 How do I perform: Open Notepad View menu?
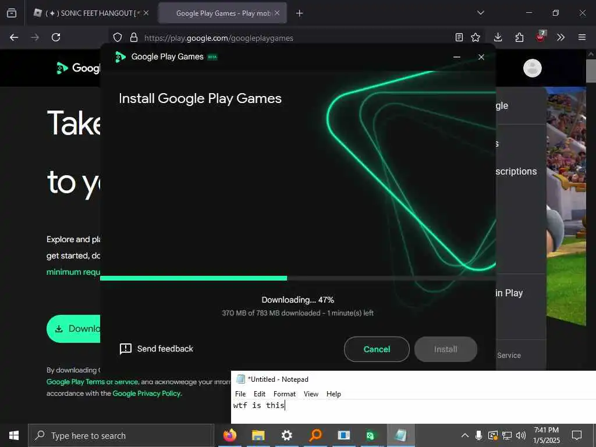click(x=311, y=394)
